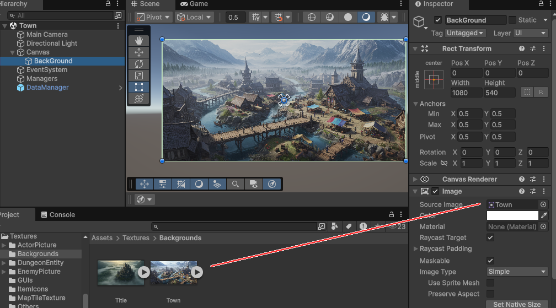Screen dimensions: 556x308
Task: Click the object picker for Source Image
Action: (x=544, y=204)
